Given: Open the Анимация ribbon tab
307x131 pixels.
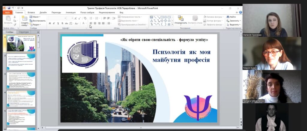Looking at the screenshot, I should [x=70, y=13].
